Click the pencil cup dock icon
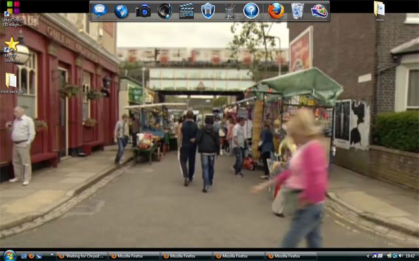 [x=230, y=10]
